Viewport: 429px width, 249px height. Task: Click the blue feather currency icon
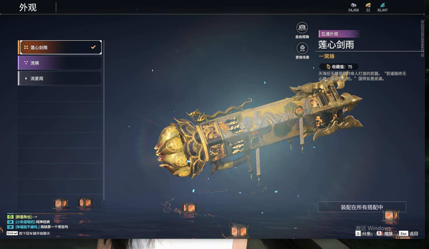coord(382,5)
